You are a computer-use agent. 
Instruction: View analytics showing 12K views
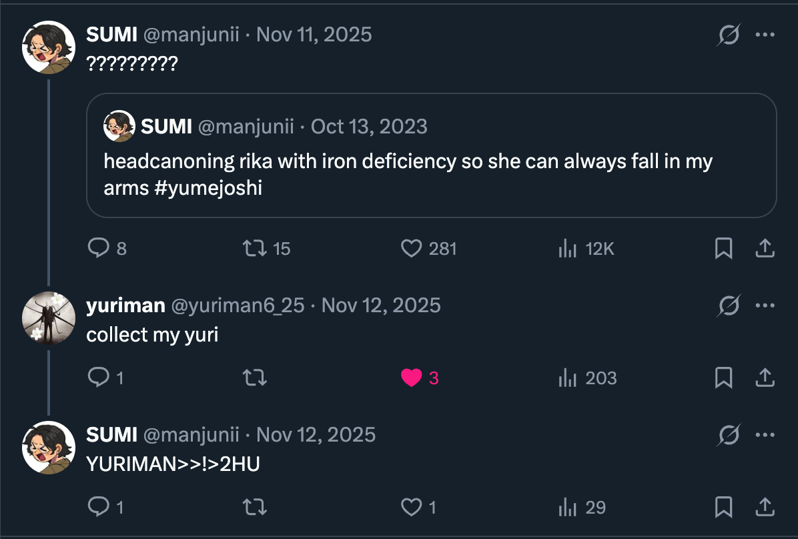point(567,249)
